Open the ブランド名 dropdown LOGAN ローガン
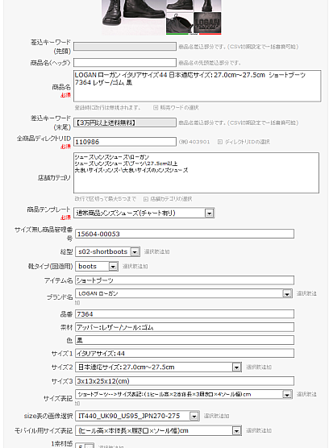 (184, 293)
